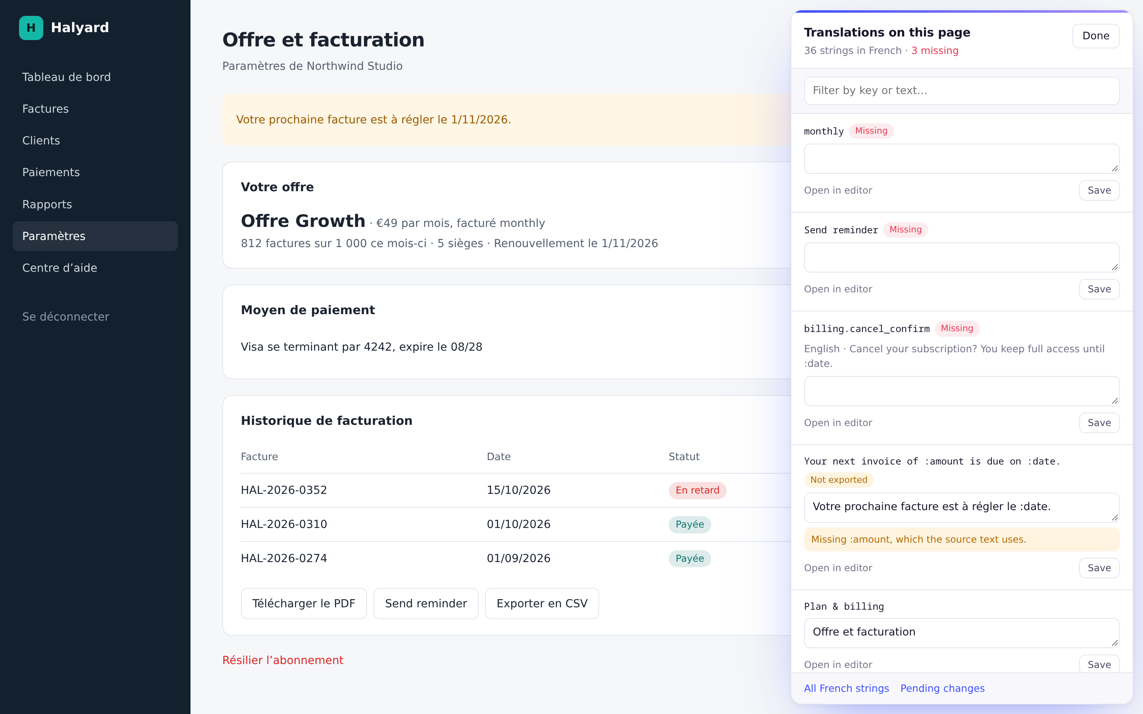Screen dimensions: 1143x714
Task: Save the next invoice translation
Action: 1099,568
